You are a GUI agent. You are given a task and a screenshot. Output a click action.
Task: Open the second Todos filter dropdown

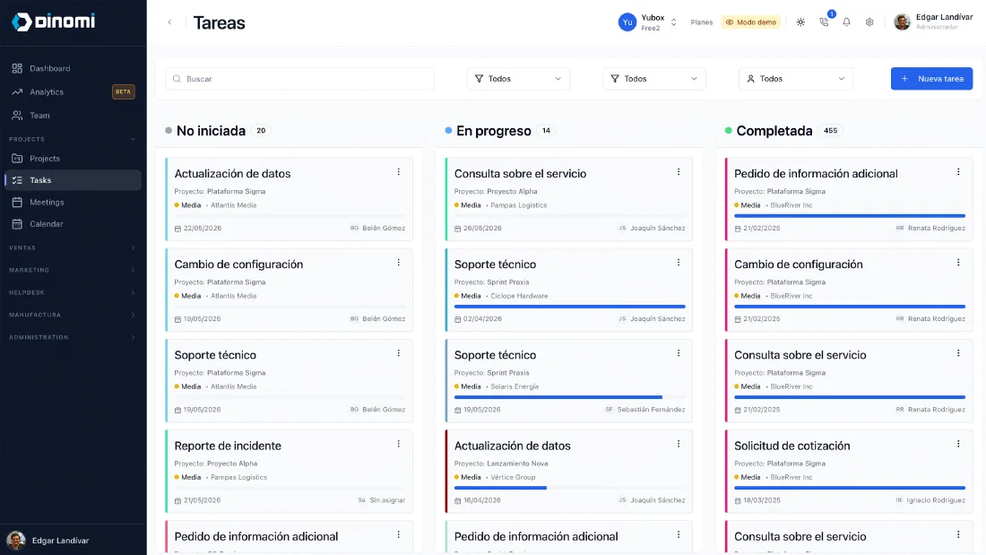coord(654,79)
